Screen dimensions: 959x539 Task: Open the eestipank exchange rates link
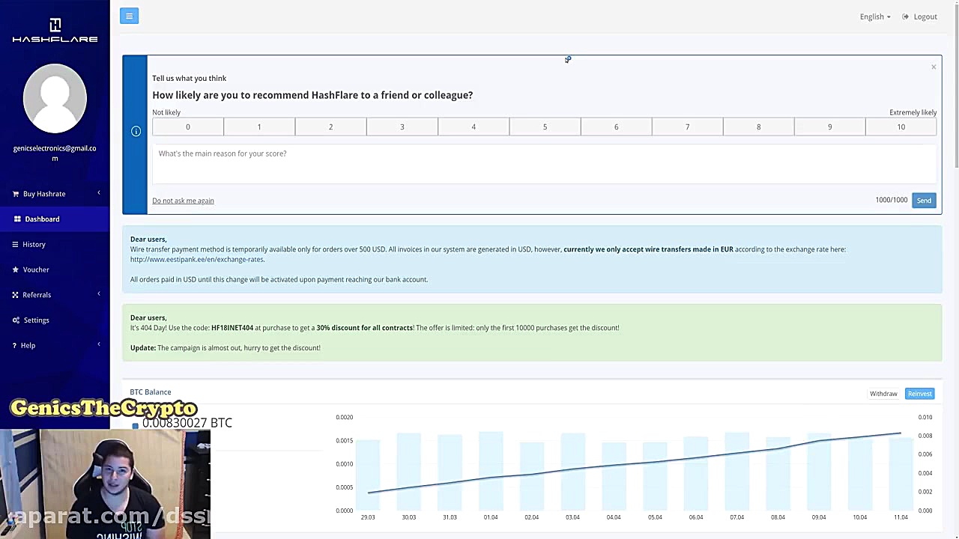click(197, 260)
